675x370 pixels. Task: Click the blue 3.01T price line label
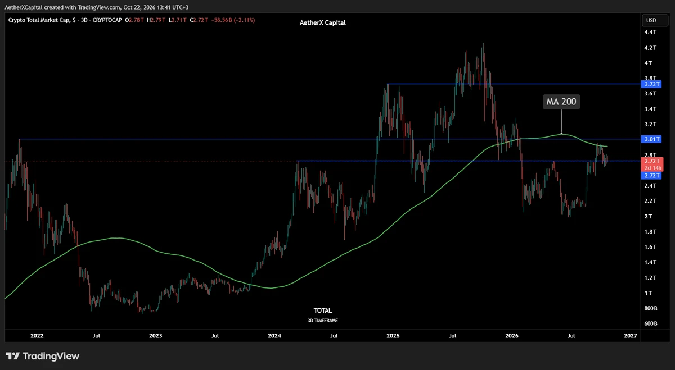tap(651, 139)
